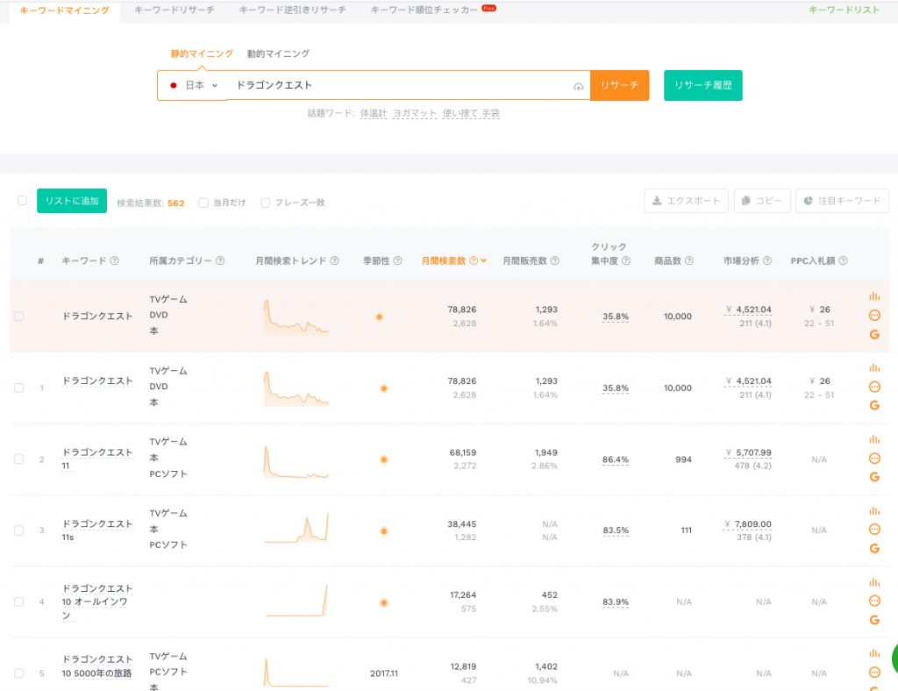Screen dimensions: 898x691
Task: Sort by 月間検索数 column arrow
Action: coord(483,261)
